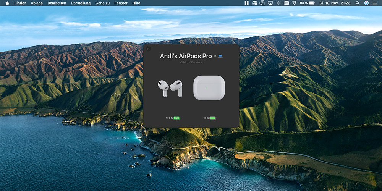Open Spotlight search magnifier icon
The width and height of the screenshot is (382, 191).
click(x=358, y=3)
